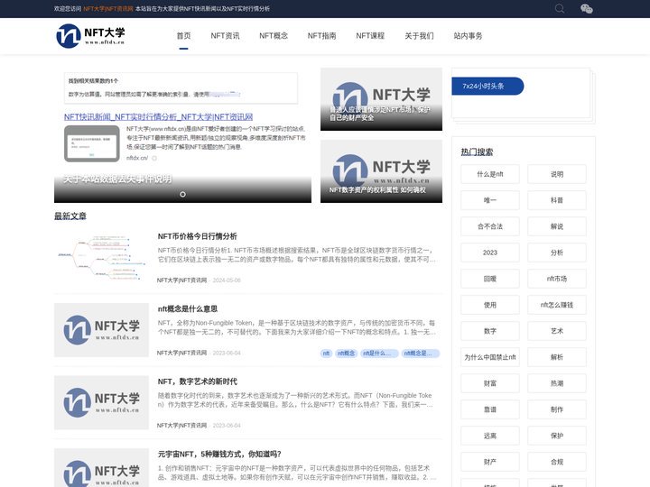Open NFT资讯 menu item
This screenshot has height=487, width=650.
[225, 36]
